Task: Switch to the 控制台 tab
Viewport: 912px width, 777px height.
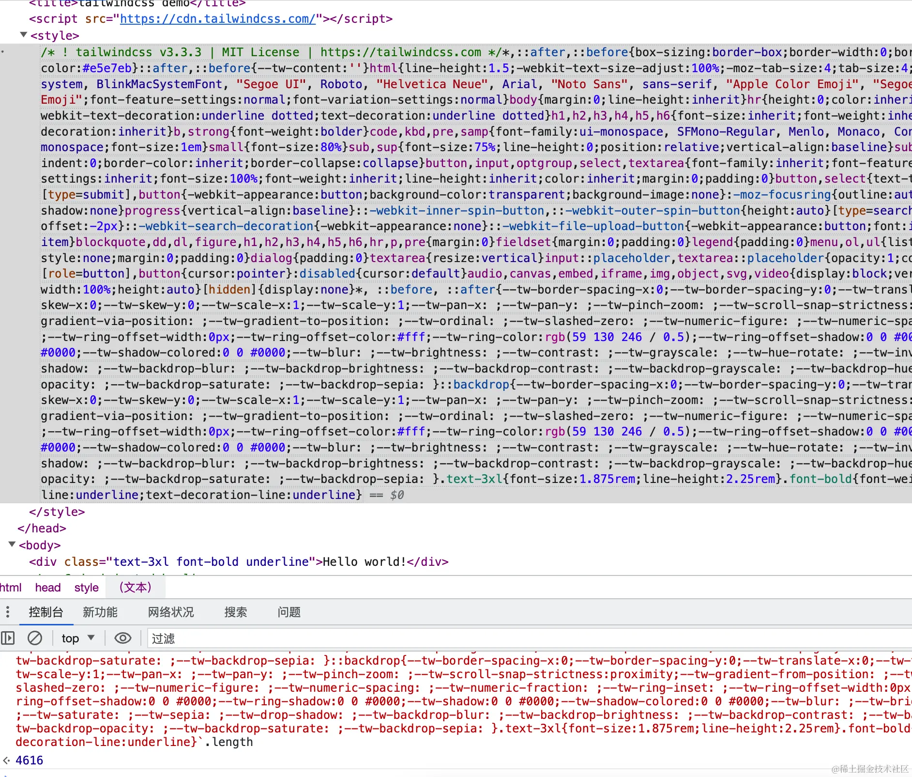Action: (x=46, y=612)
